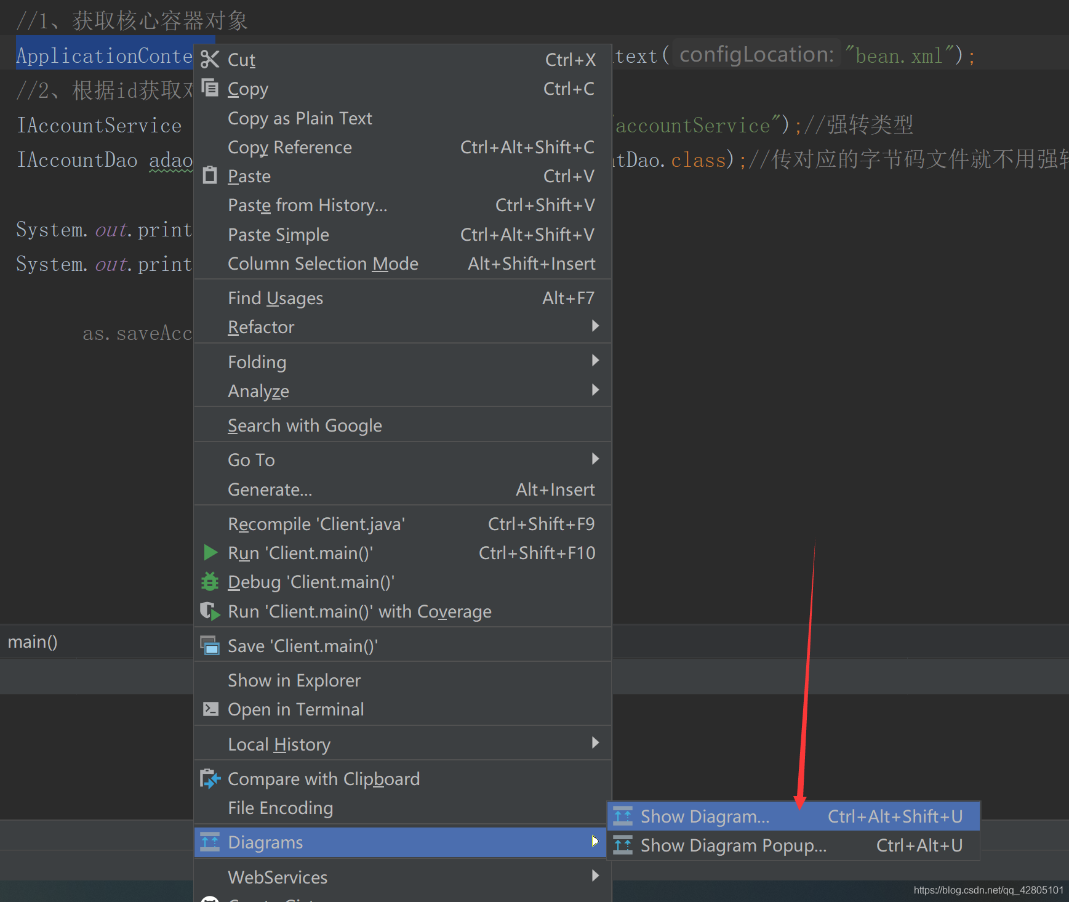The image size is (1069, 902).
Task: Expand the Analyze submenu arrow
Action: (x=595, y=390)
